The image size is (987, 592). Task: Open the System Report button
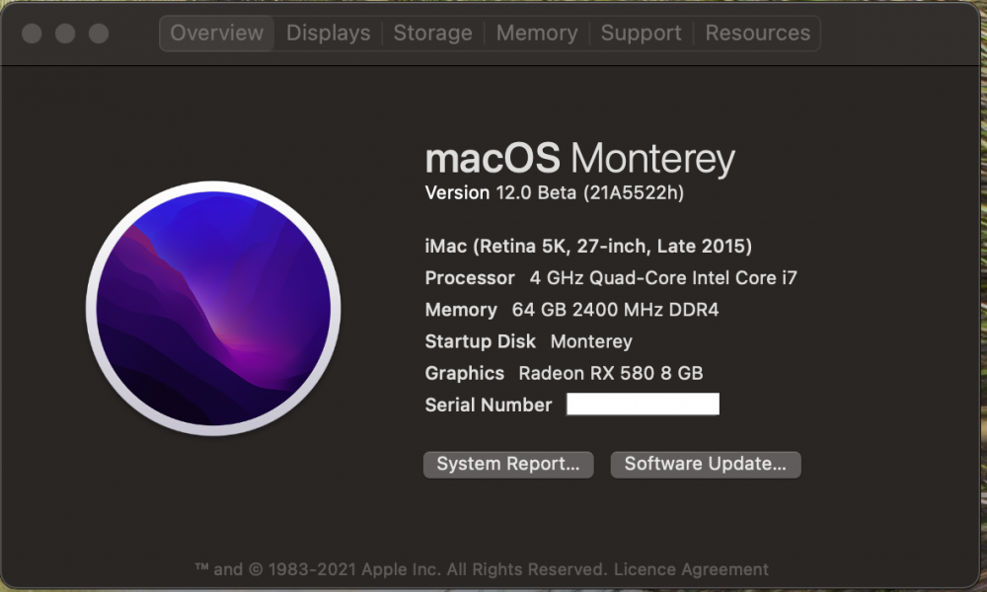click(508, 465)
